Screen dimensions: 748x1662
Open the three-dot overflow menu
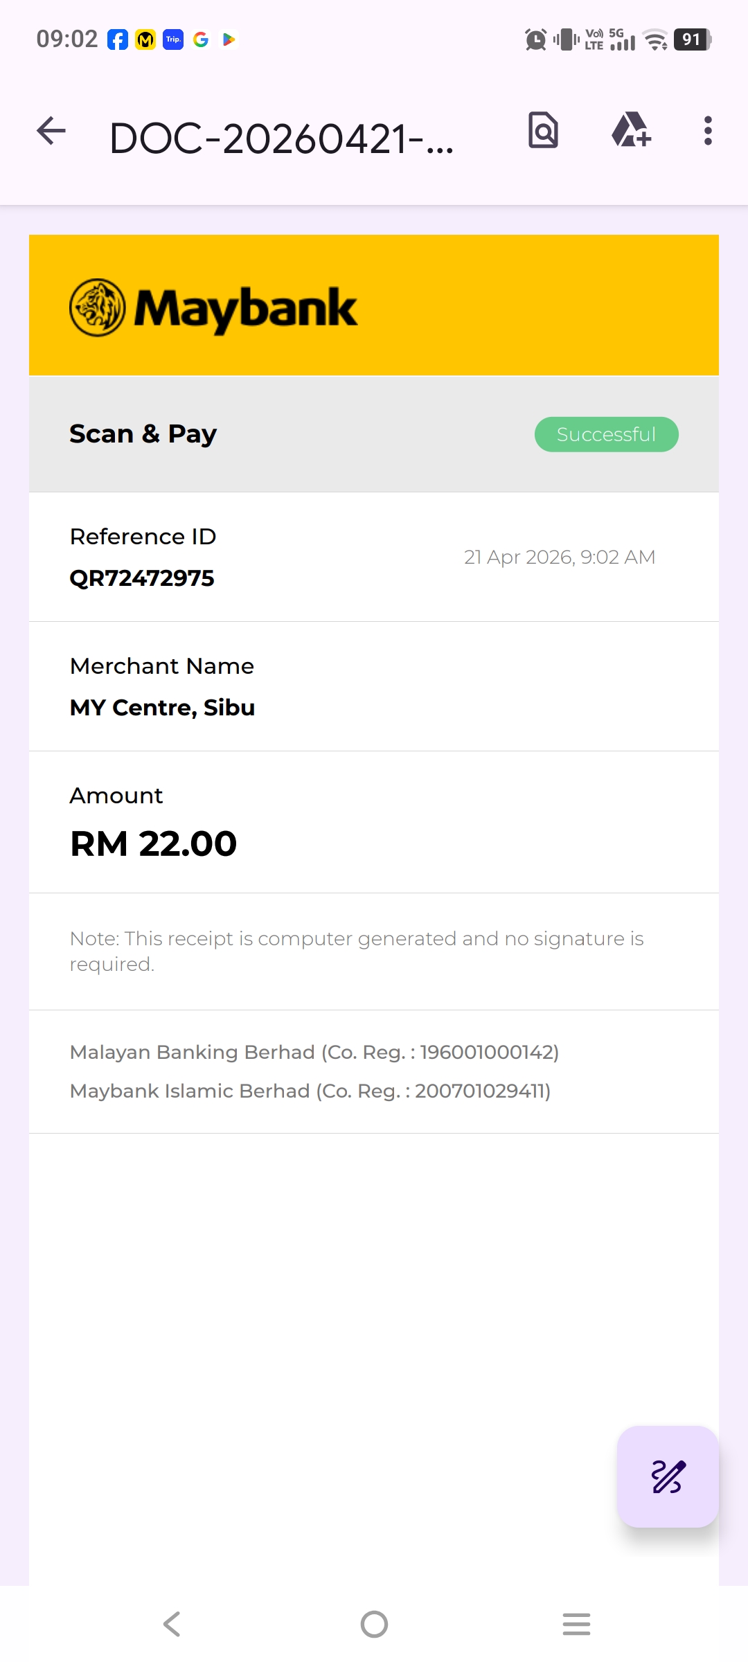[x=707, y=131]
